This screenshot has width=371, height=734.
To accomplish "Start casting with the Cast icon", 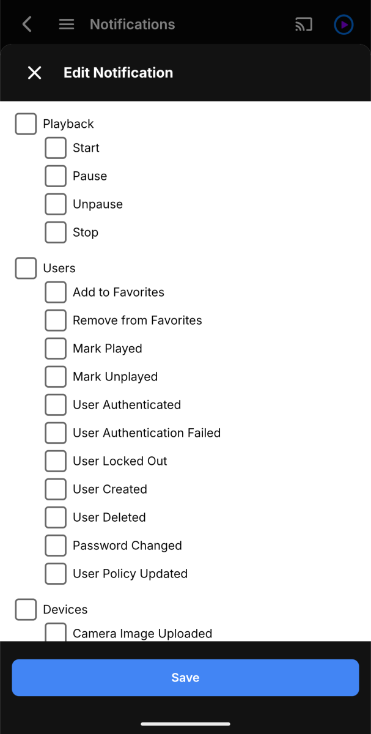I will (x=303, y=24).
